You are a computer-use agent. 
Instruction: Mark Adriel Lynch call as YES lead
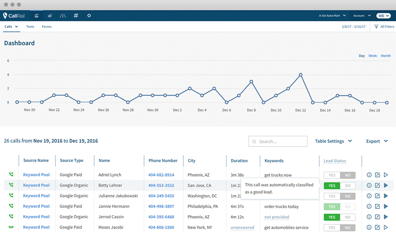tap(331, 175)
